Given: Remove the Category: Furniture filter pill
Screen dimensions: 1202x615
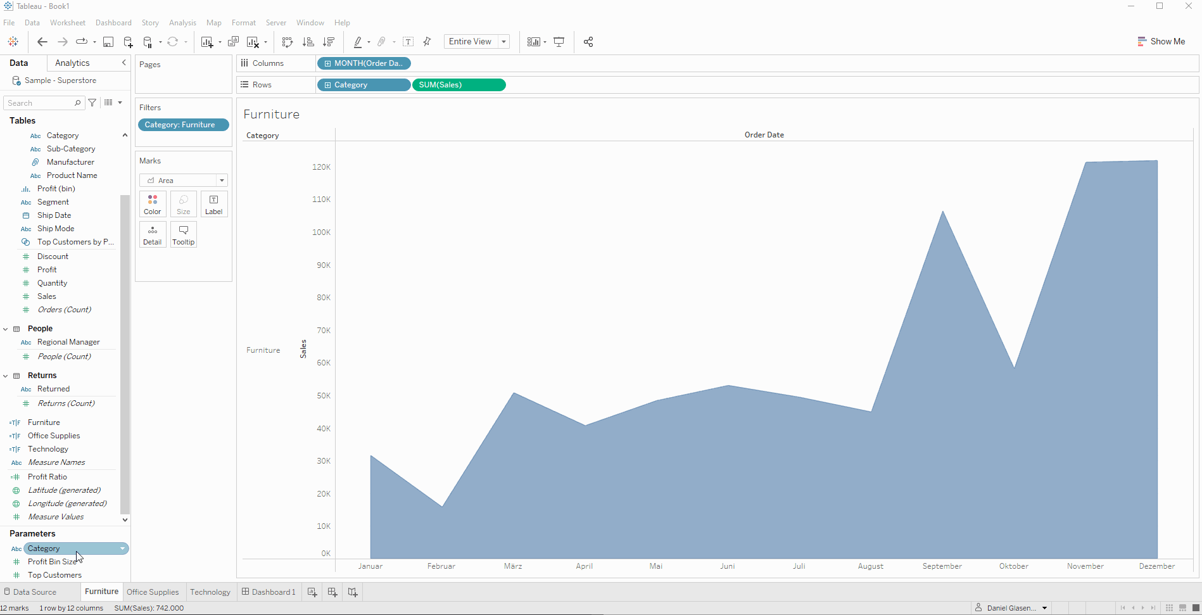Looking at the screenshot, I should pos(183,125).
